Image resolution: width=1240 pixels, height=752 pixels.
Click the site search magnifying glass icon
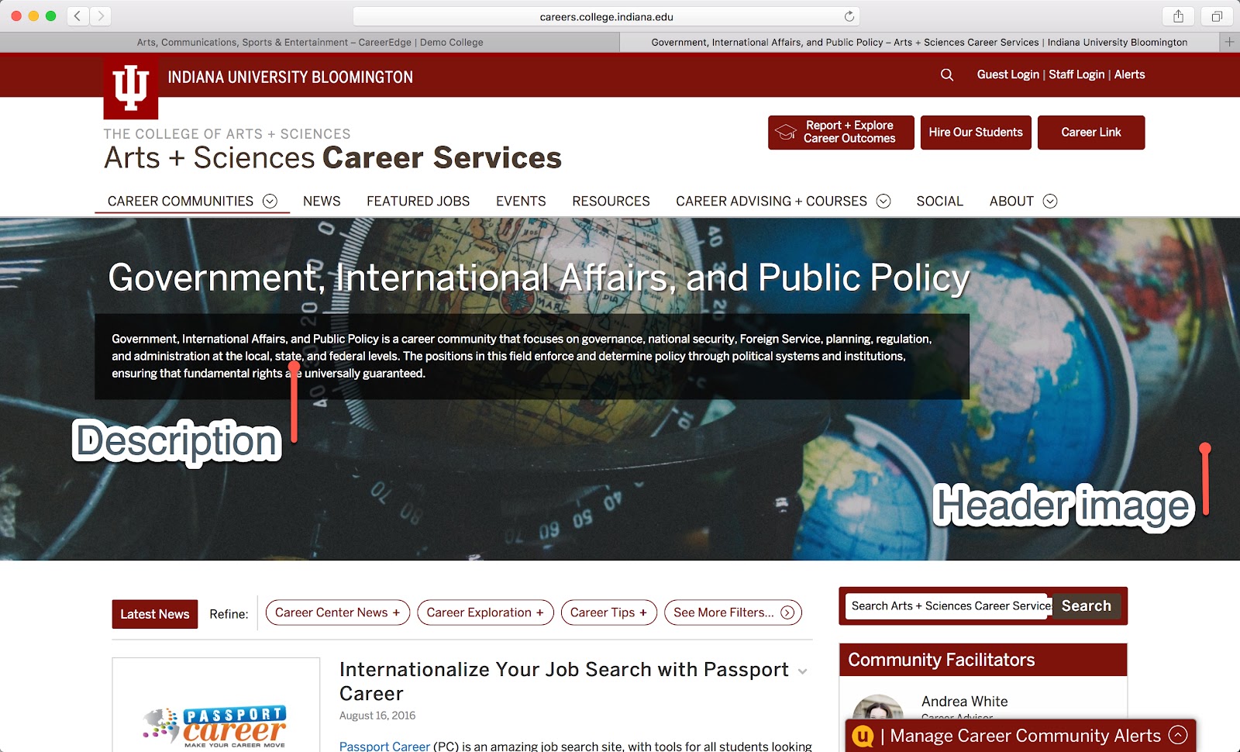click(x=946, y=75)
